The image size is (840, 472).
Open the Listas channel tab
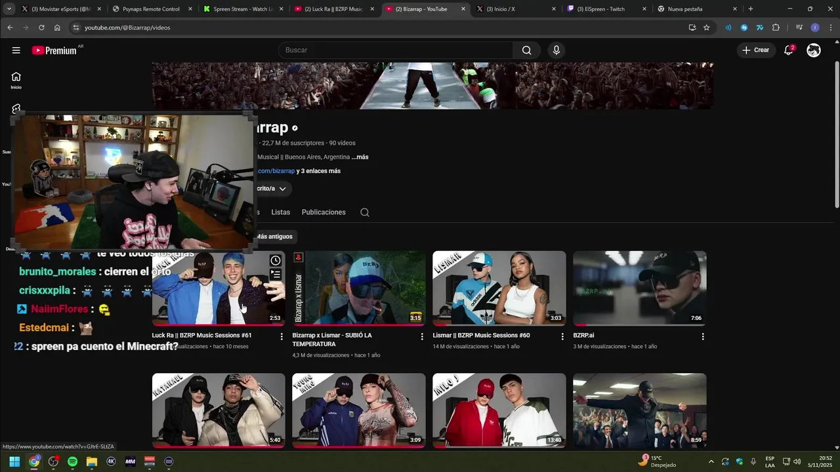280,212
